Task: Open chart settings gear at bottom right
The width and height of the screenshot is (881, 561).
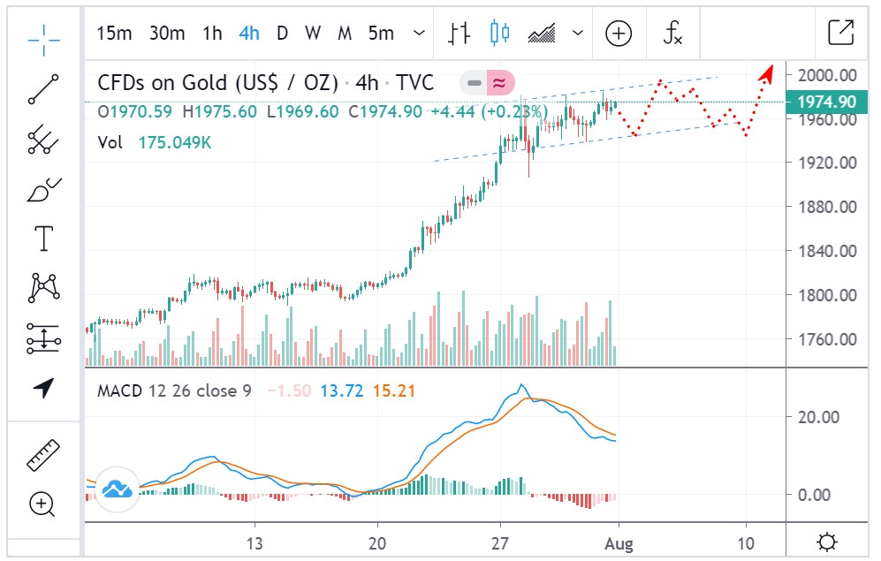Action: [x=828, y=541]
